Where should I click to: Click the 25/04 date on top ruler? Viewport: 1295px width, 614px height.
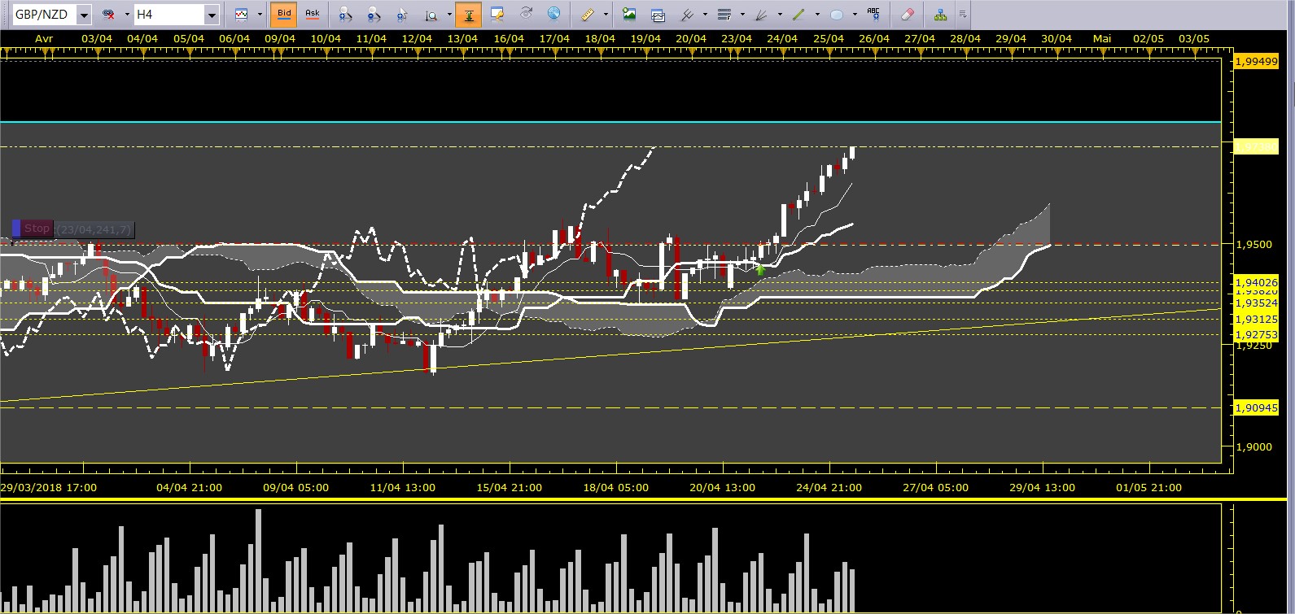[x=829, y=38]
